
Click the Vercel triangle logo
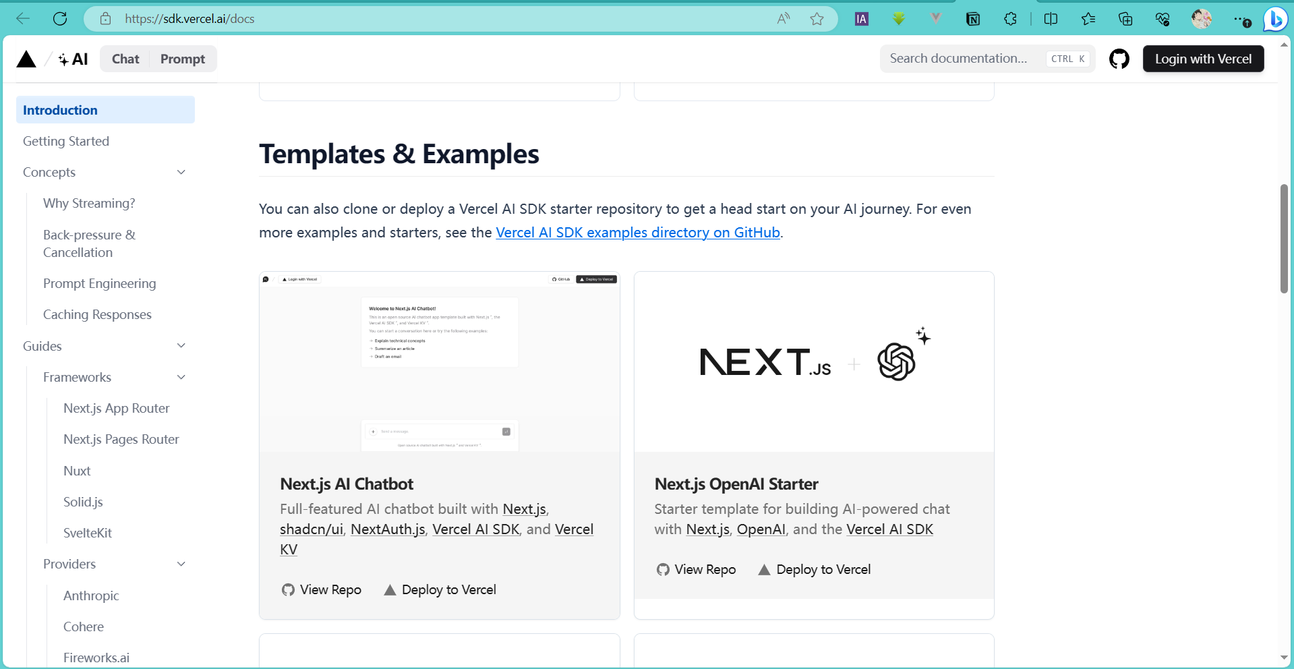tap(26, 59)
